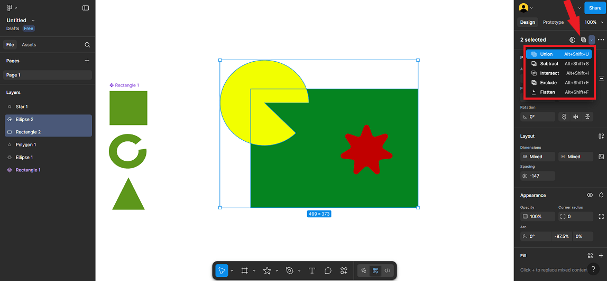Click the user avatar icon
Screen dimensions: 607x281
pos(523,8)
